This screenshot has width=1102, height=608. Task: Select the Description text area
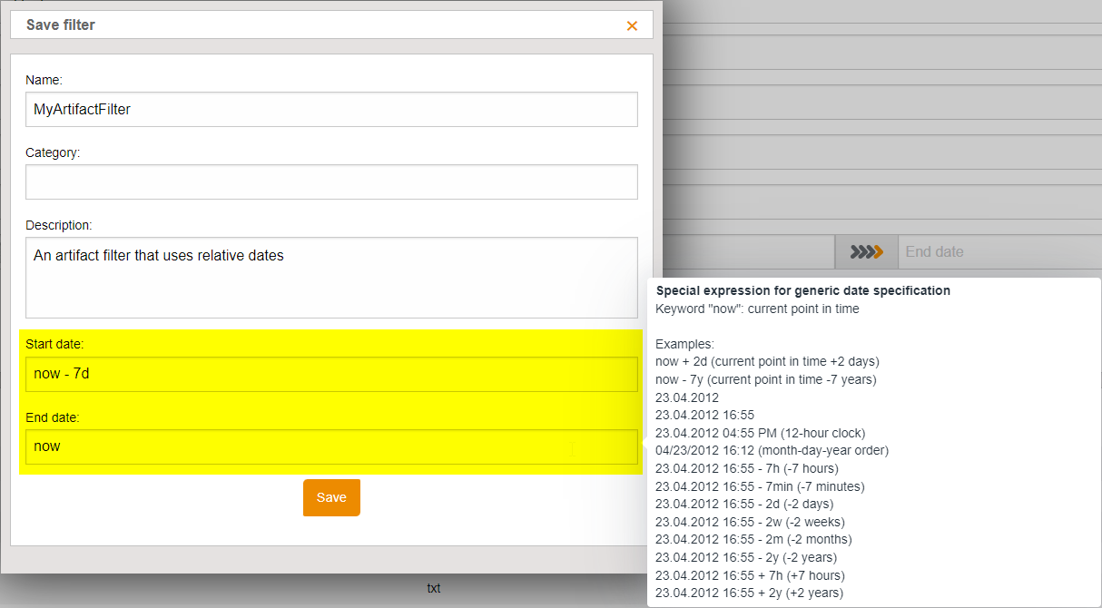point(331,277)
